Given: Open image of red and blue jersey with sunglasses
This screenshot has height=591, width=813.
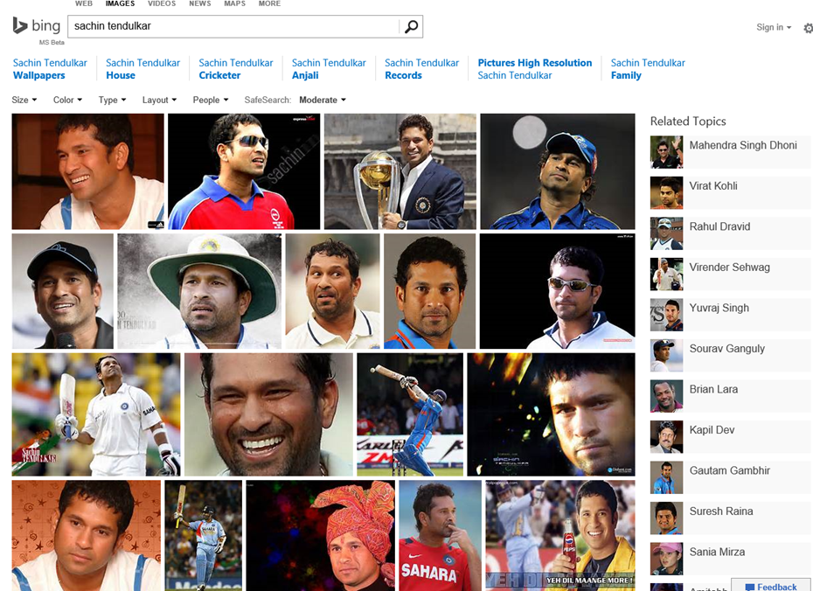Looking at the screenshot, I should point(244,171).
